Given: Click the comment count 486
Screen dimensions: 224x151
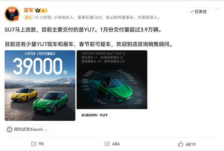Looking at the screenshot, I should (116, 144).
